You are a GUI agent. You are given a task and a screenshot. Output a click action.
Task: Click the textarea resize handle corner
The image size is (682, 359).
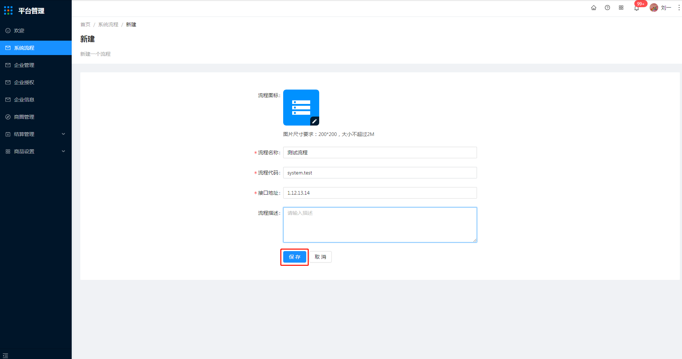[x=475, y=240]
